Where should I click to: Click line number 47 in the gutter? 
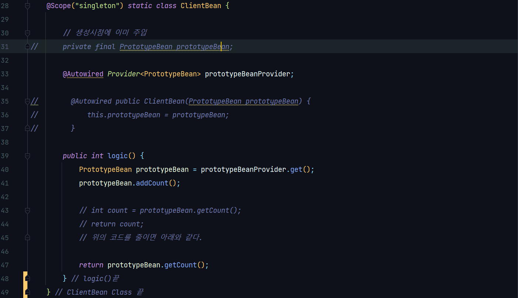pyautogui.click(x=5, y=265)
